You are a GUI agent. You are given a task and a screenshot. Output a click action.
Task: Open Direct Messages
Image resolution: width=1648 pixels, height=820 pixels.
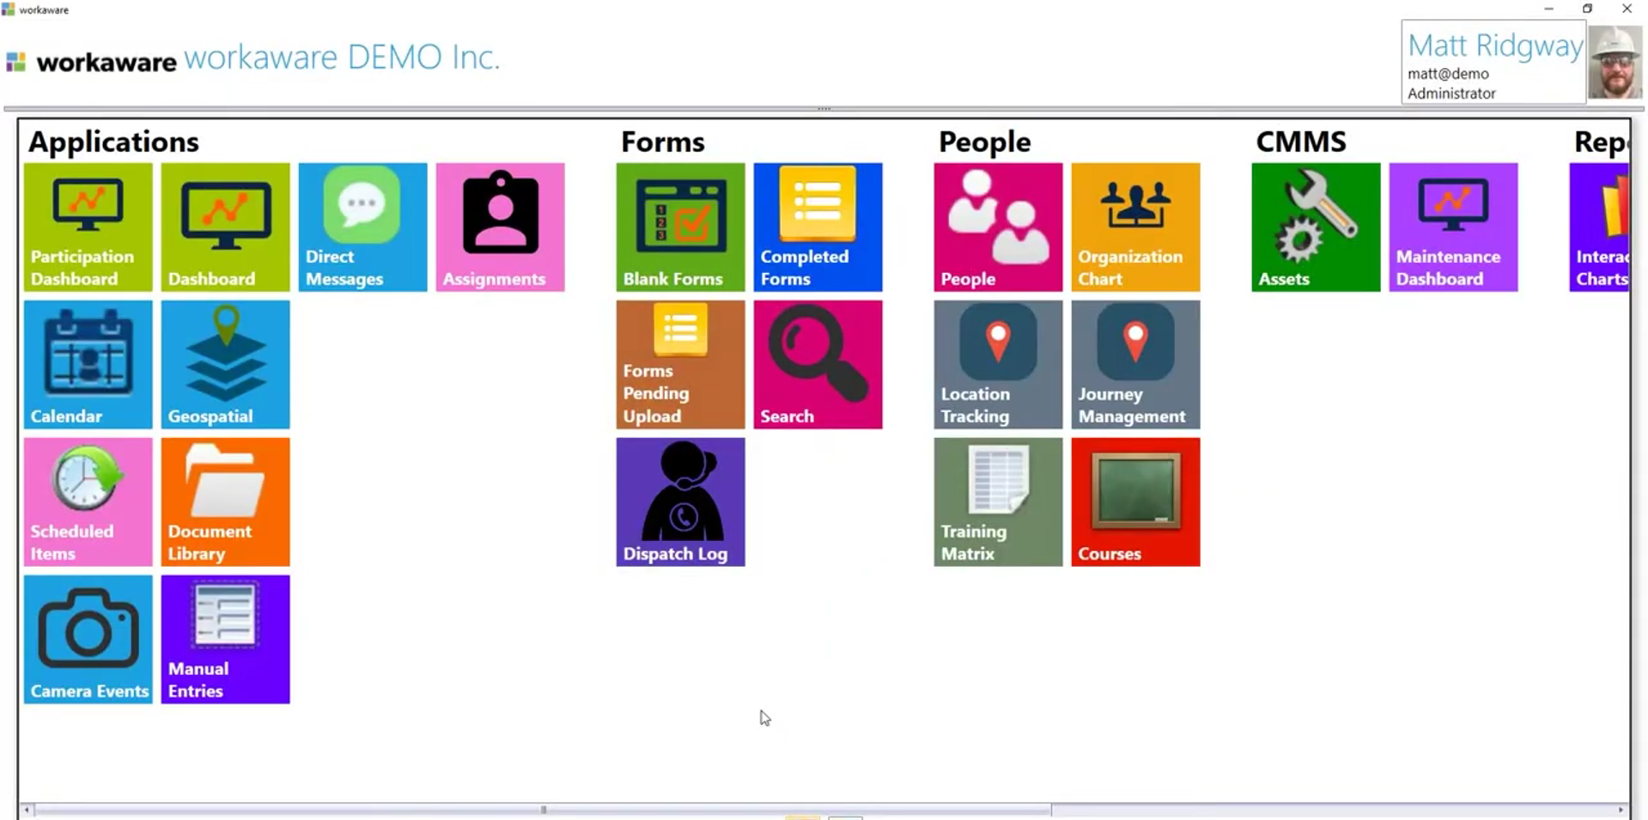(x=363, y=228)
